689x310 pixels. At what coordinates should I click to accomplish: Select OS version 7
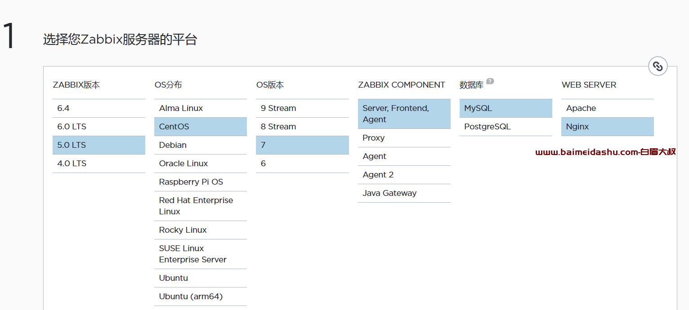tap(302, 145)
